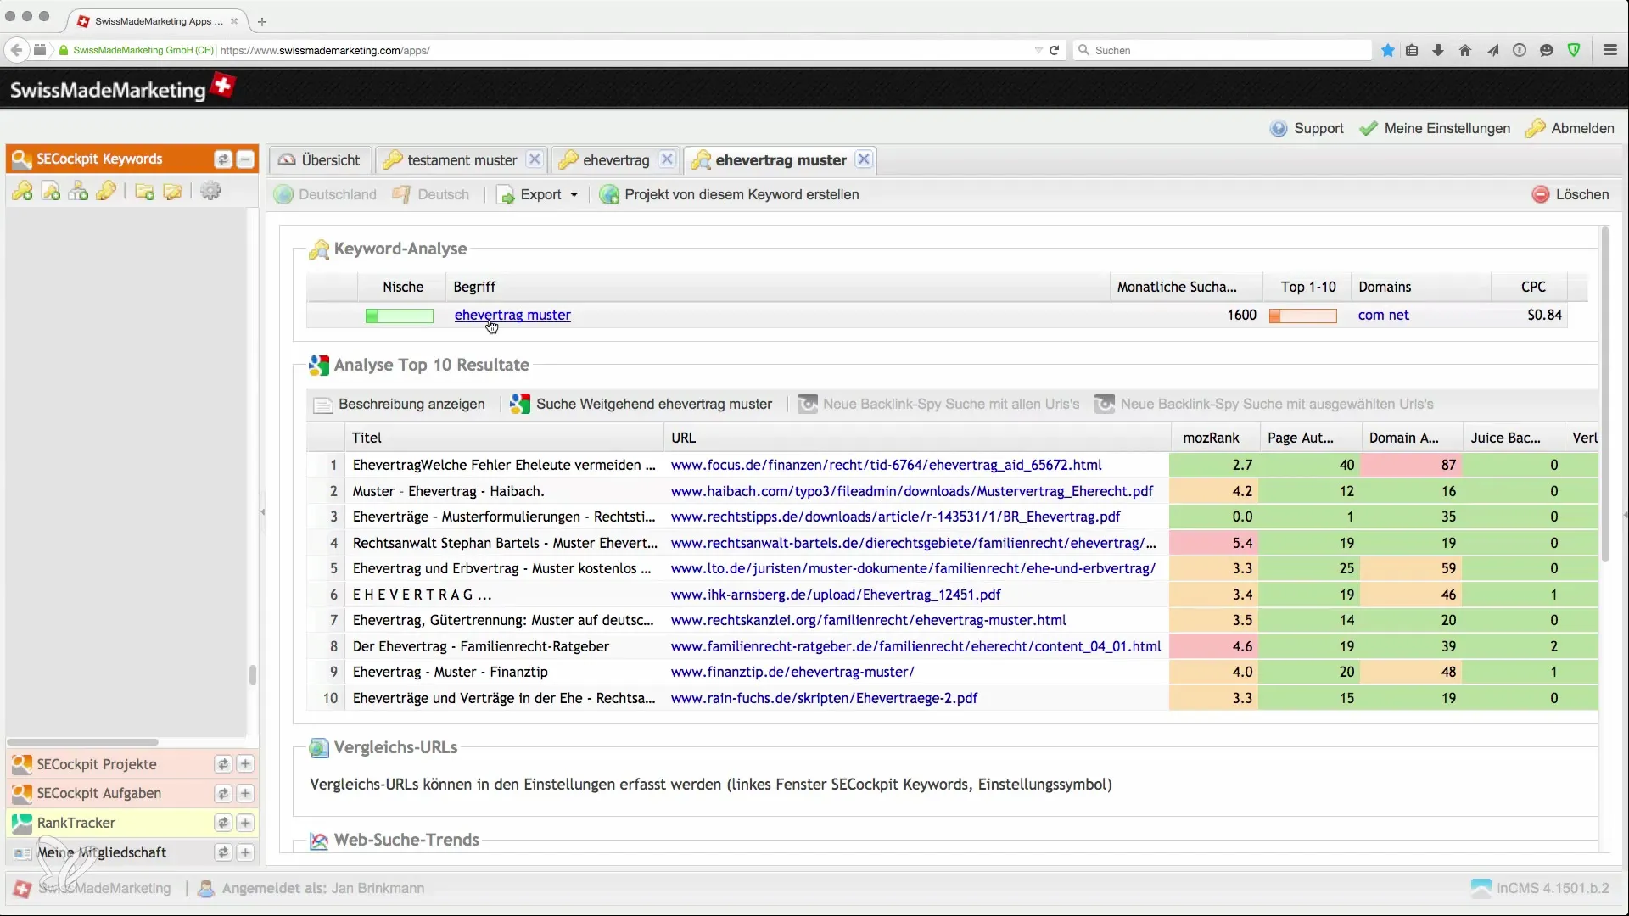Expand the Meine Mitgliedschaft panel
1629x916 pixels.
click(245, 852)
